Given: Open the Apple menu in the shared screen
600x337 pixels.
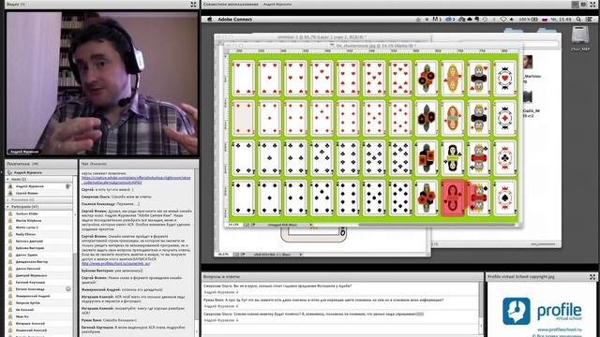Looking at the screenshot, I should pos(209,19).
